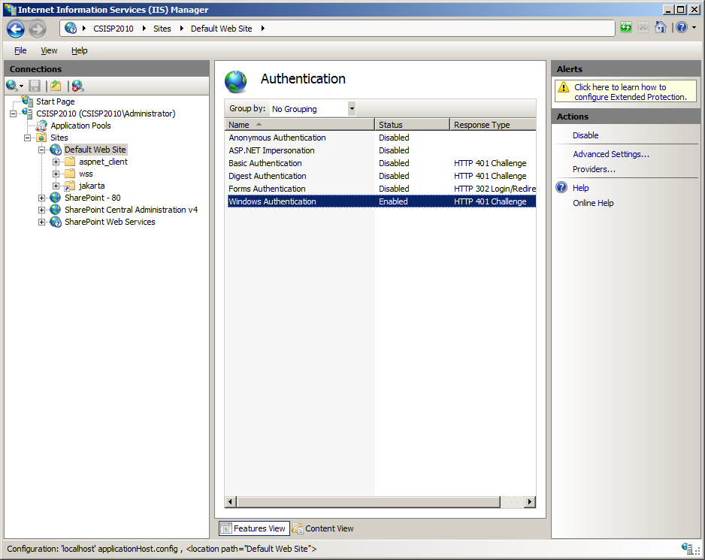The image size is (705, 560).
Task: Expand the SharePoint - 80 site node
Action: pos(42,198)
